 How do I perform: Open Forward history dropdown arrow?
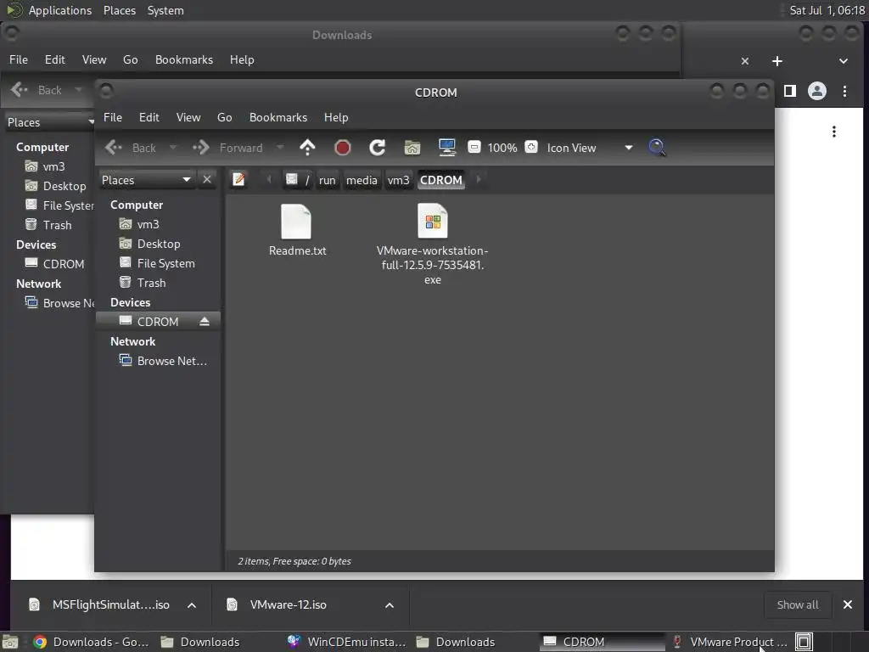click(280, 148)
